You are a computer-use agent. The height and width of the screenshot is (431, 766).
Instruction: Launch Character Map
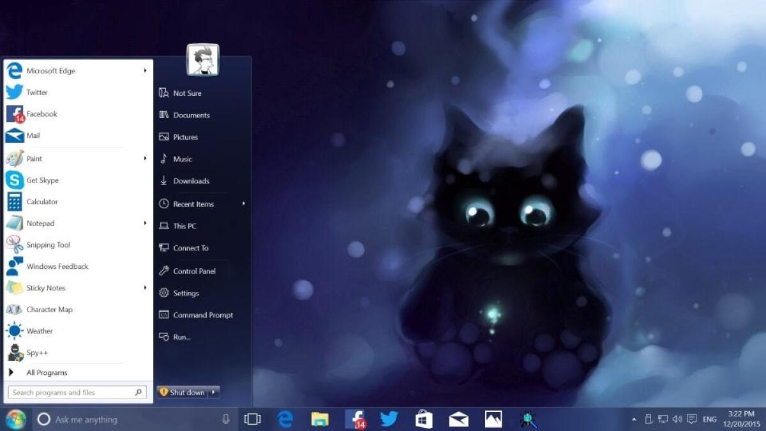(x=50, y=309)
